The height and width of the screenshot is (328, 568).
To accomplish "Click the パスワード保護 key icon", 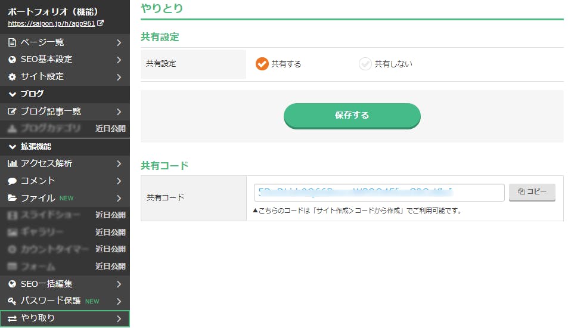I will pyautogui.click(x=12, y=301).
